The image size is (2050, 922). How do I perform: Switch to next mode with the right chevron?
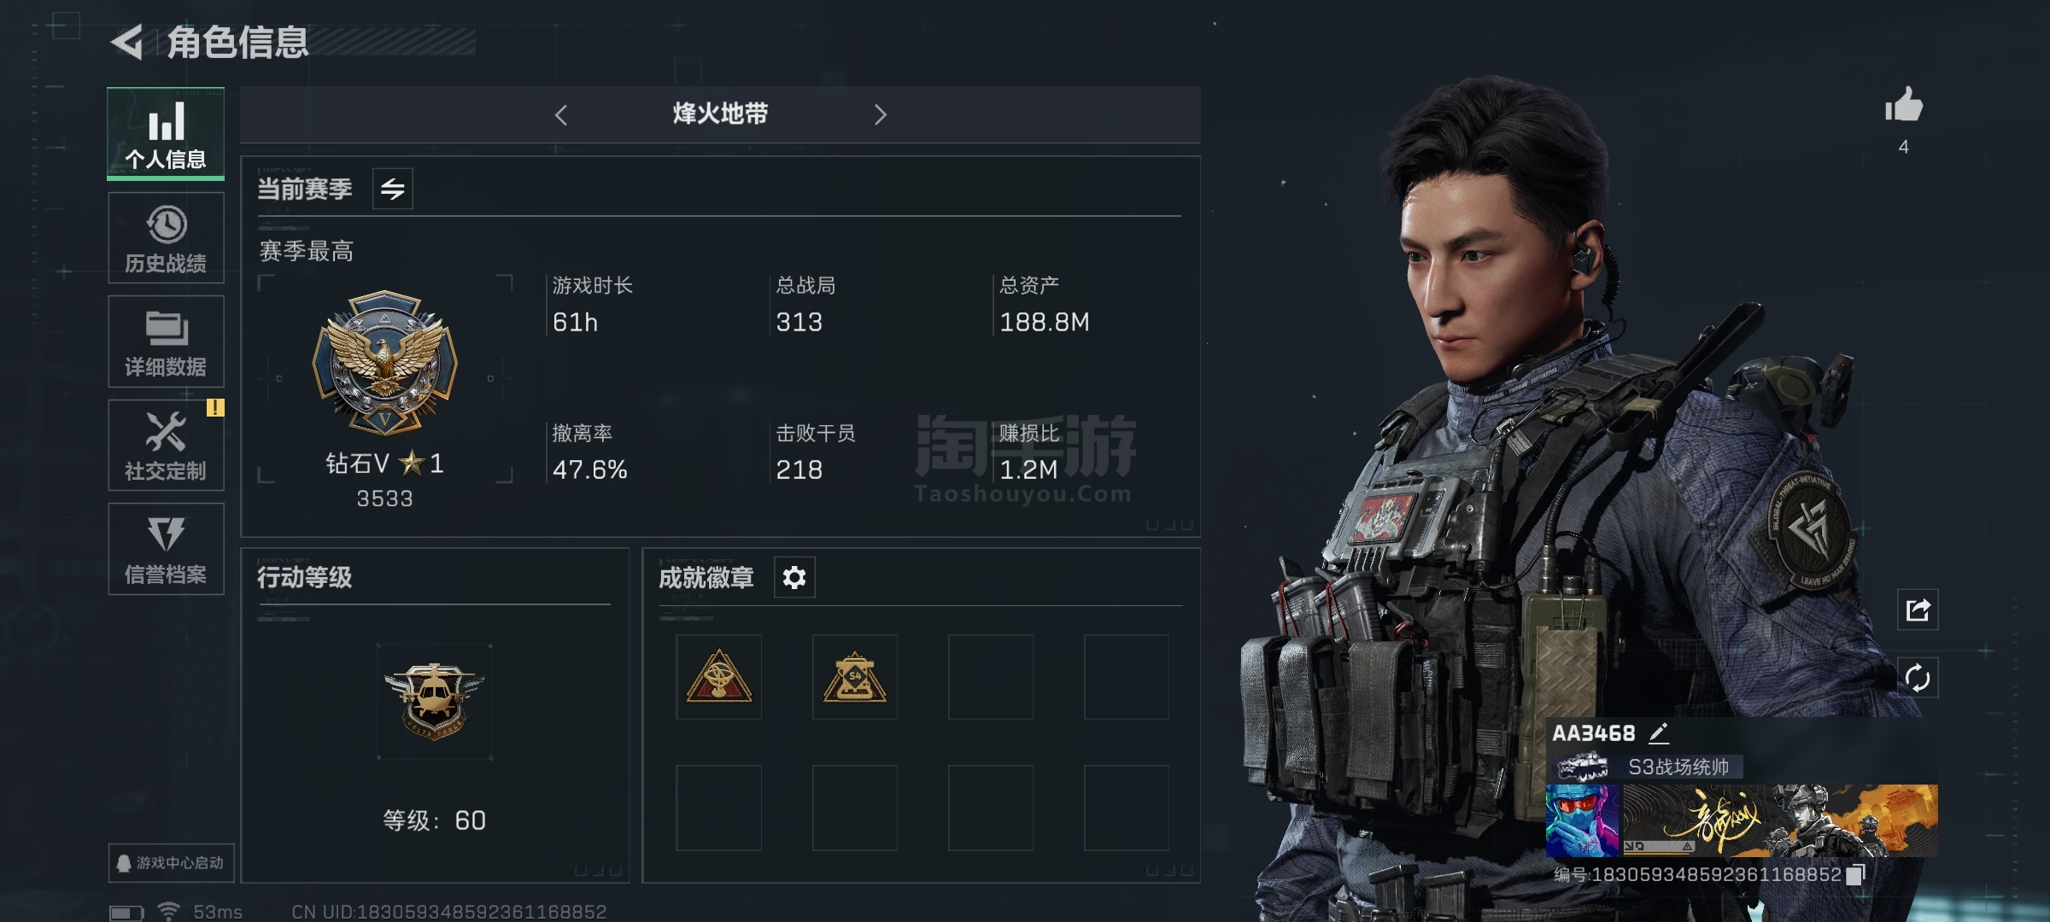point(881,115)
